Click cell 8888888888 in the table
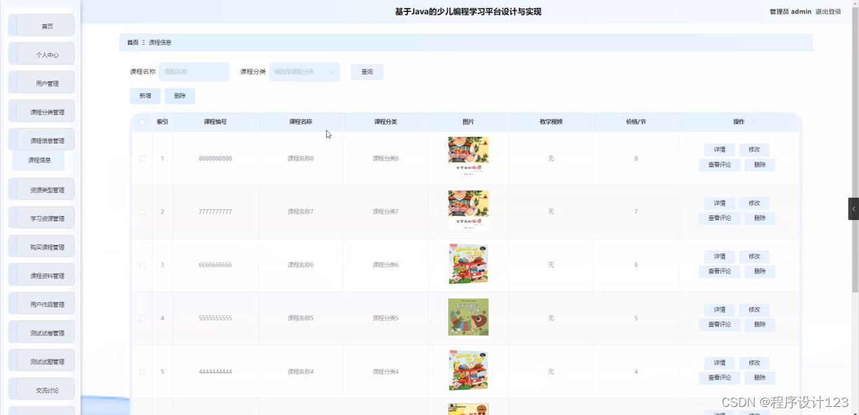 (x=215, y=158)
